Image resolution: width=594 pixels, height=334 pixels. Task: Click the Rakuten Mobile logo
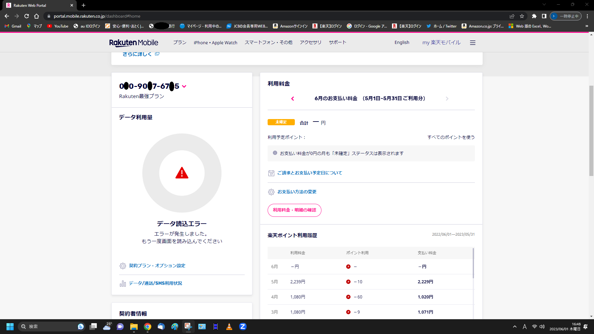tap(134, 43)
